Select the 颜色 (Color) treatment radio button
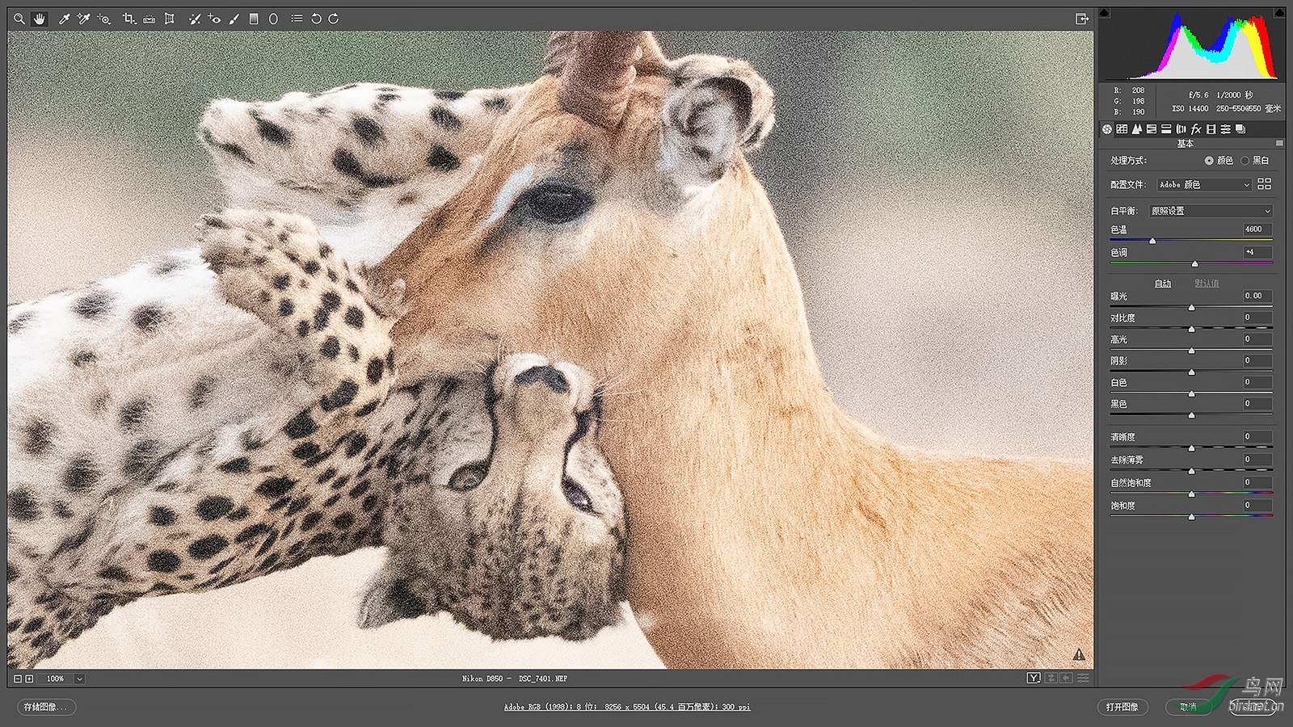 click(x=1209, y=161)
